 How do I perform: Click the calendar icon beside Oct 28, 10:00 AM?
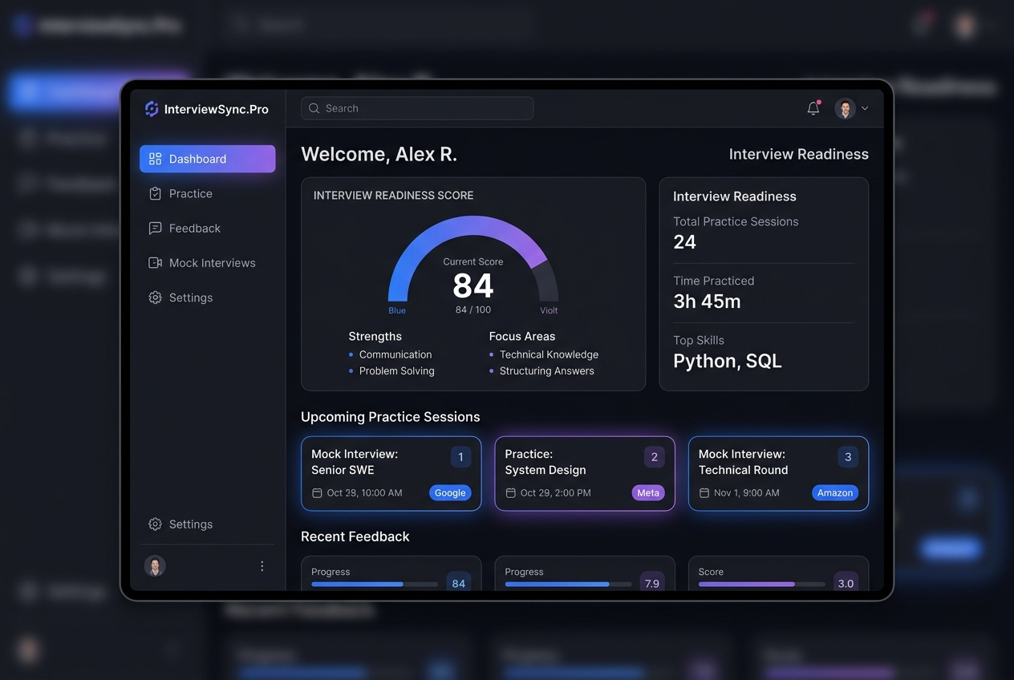pos(317,493)
